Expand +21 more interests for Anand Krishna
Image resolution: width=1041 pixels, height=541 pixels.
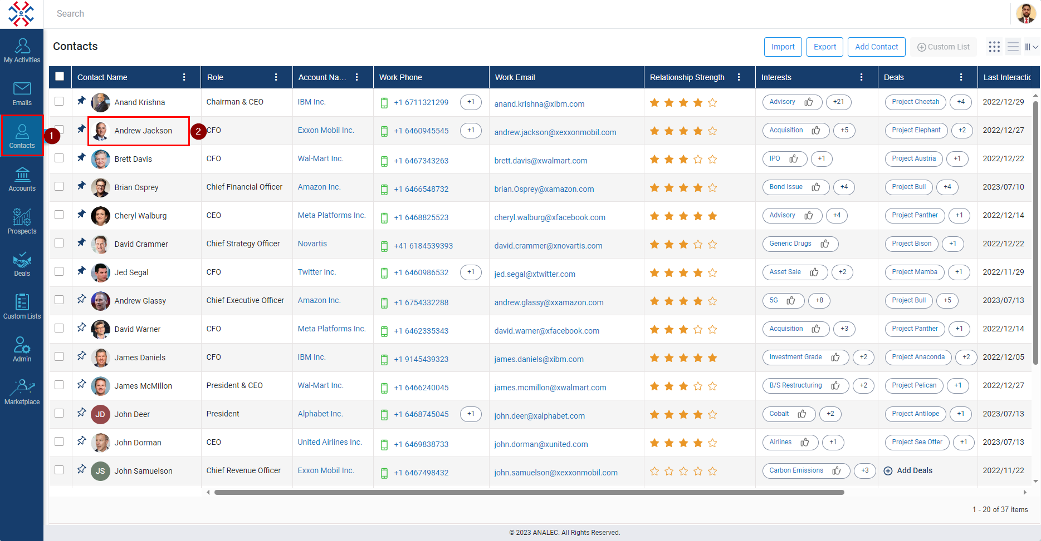[x=839, y=102]
